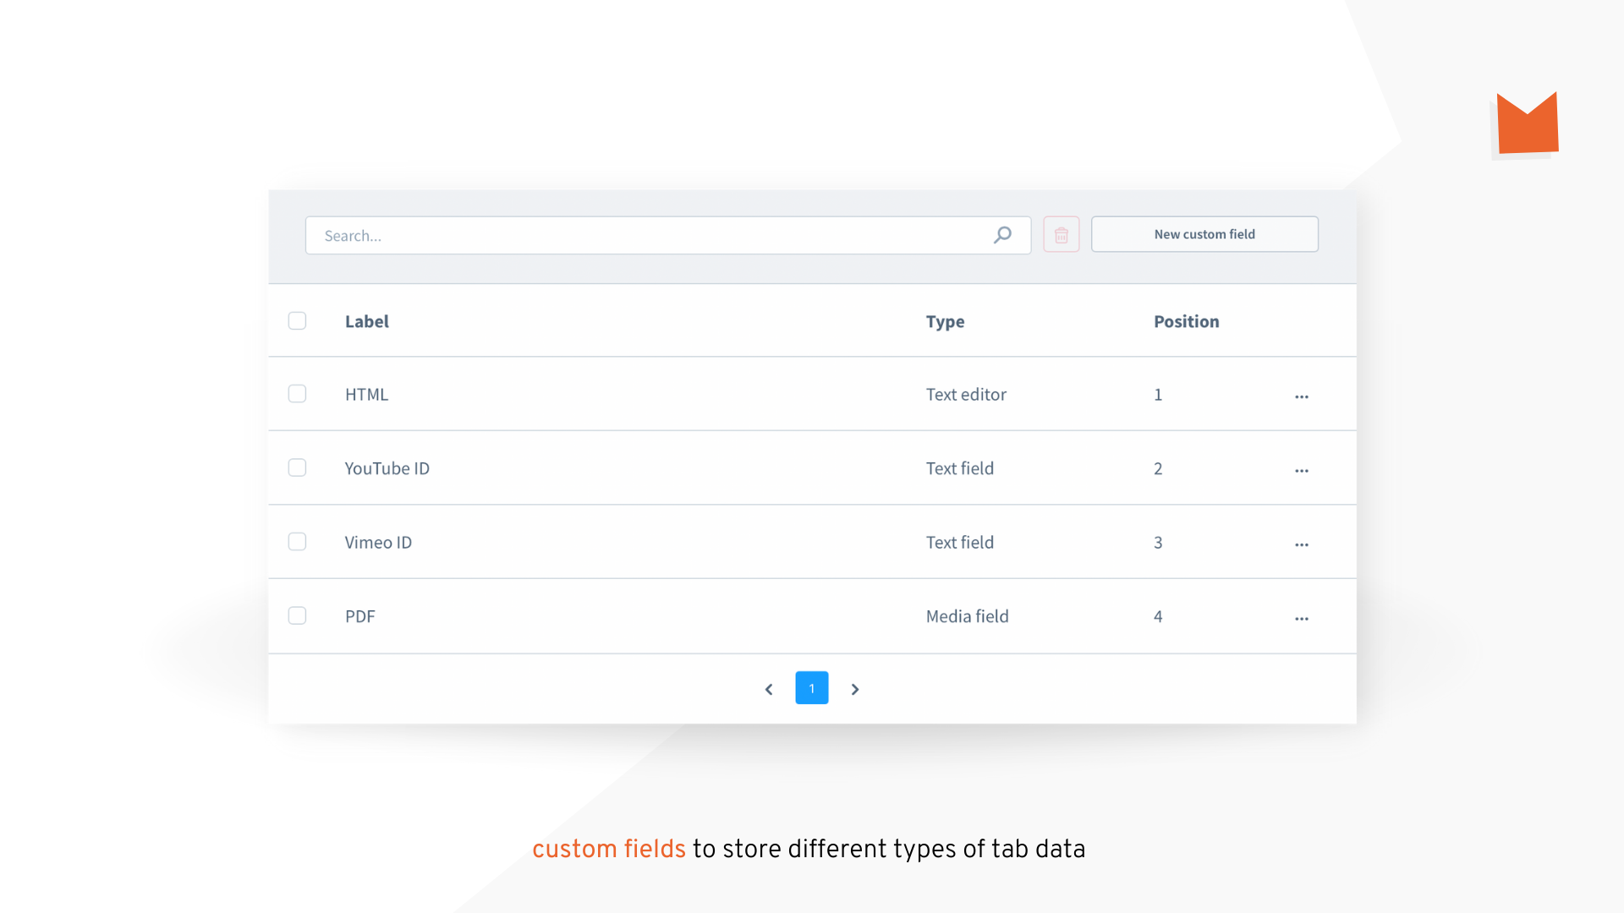Open the three-dots menu for YouTube ID row
The width and height of the screenshot is (1624, 913).
click(x=1302, y=470)
